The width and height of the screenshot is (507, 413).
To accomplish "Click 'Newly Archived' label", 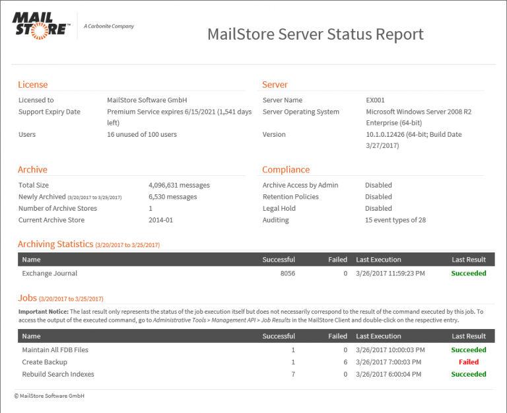I will click(x=42, y=197).
